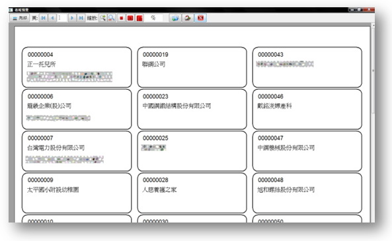Click the vertical scrollbar on right edge
This screenshot has width=392, height=241.
pyautogui.click(x=373, y=122)
